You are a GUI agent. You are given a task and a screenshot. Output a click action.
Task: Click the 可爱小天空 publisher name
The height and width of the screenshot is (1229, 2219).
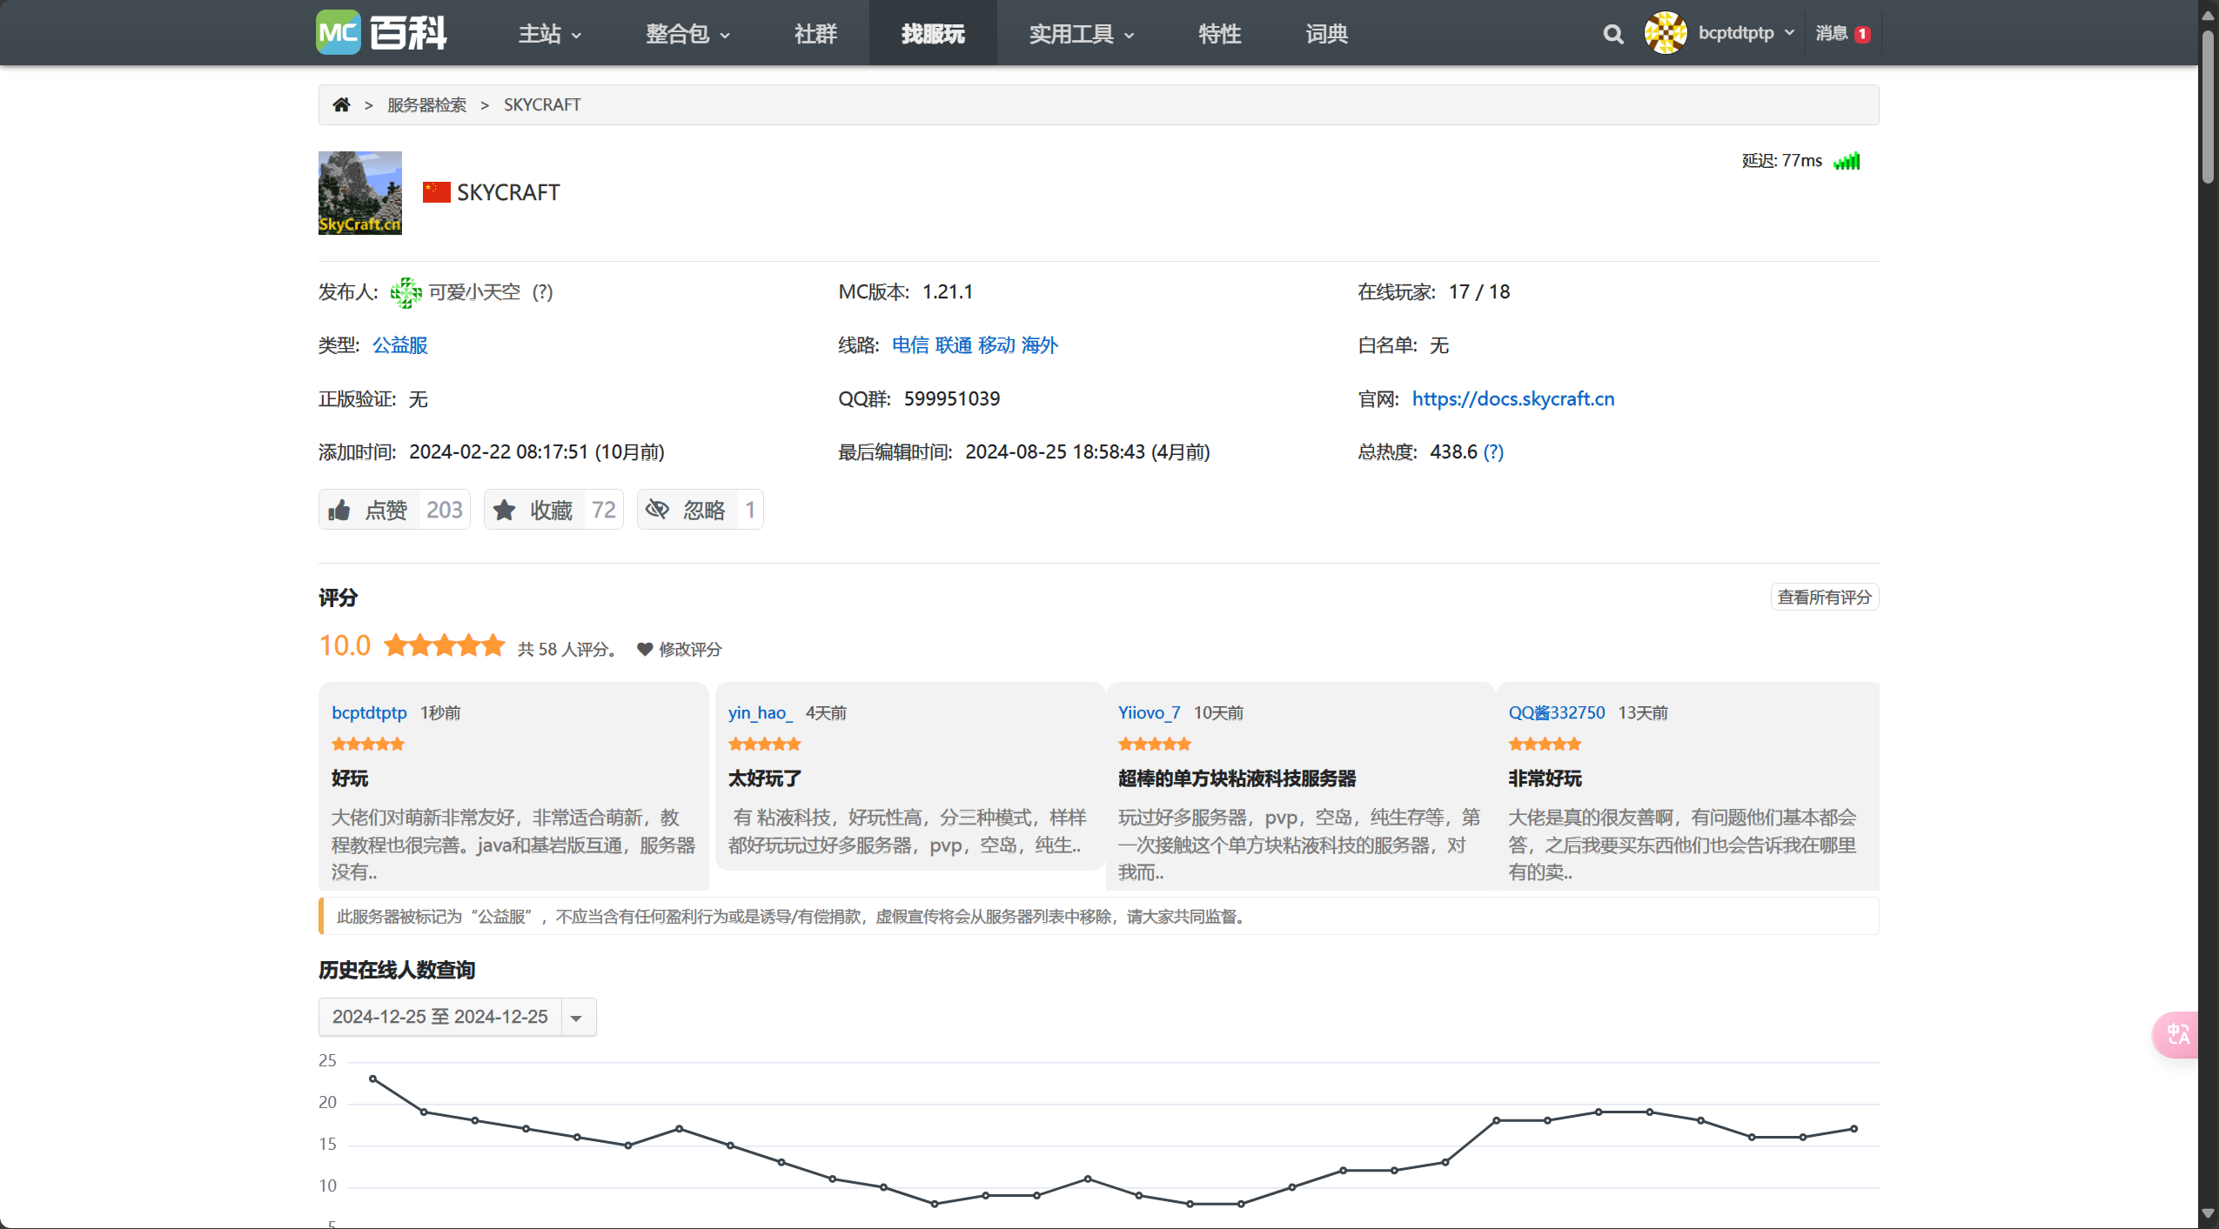[x=474, y=292]
